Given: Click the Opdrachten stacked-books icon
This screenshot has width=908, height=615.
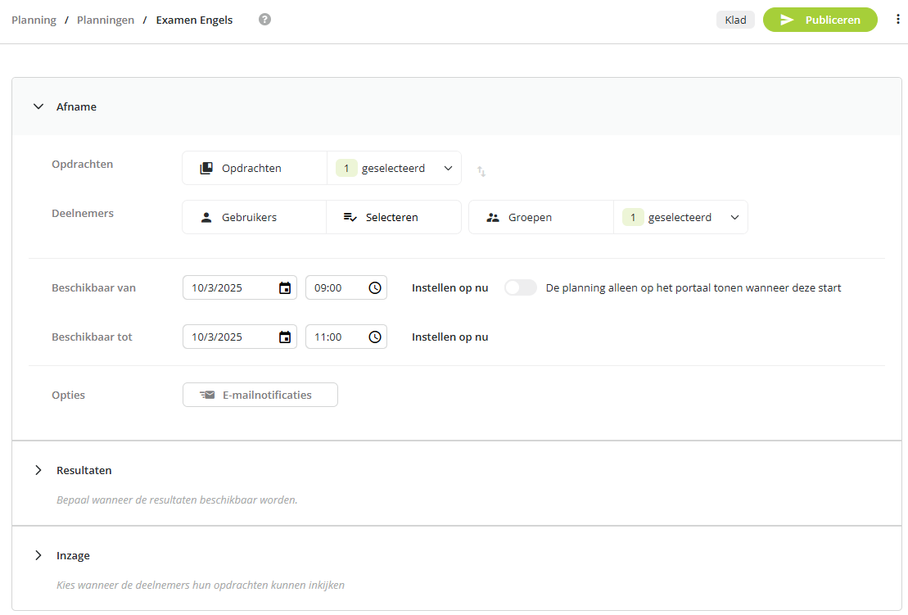Looking at the screenshot, I should 206,168.
